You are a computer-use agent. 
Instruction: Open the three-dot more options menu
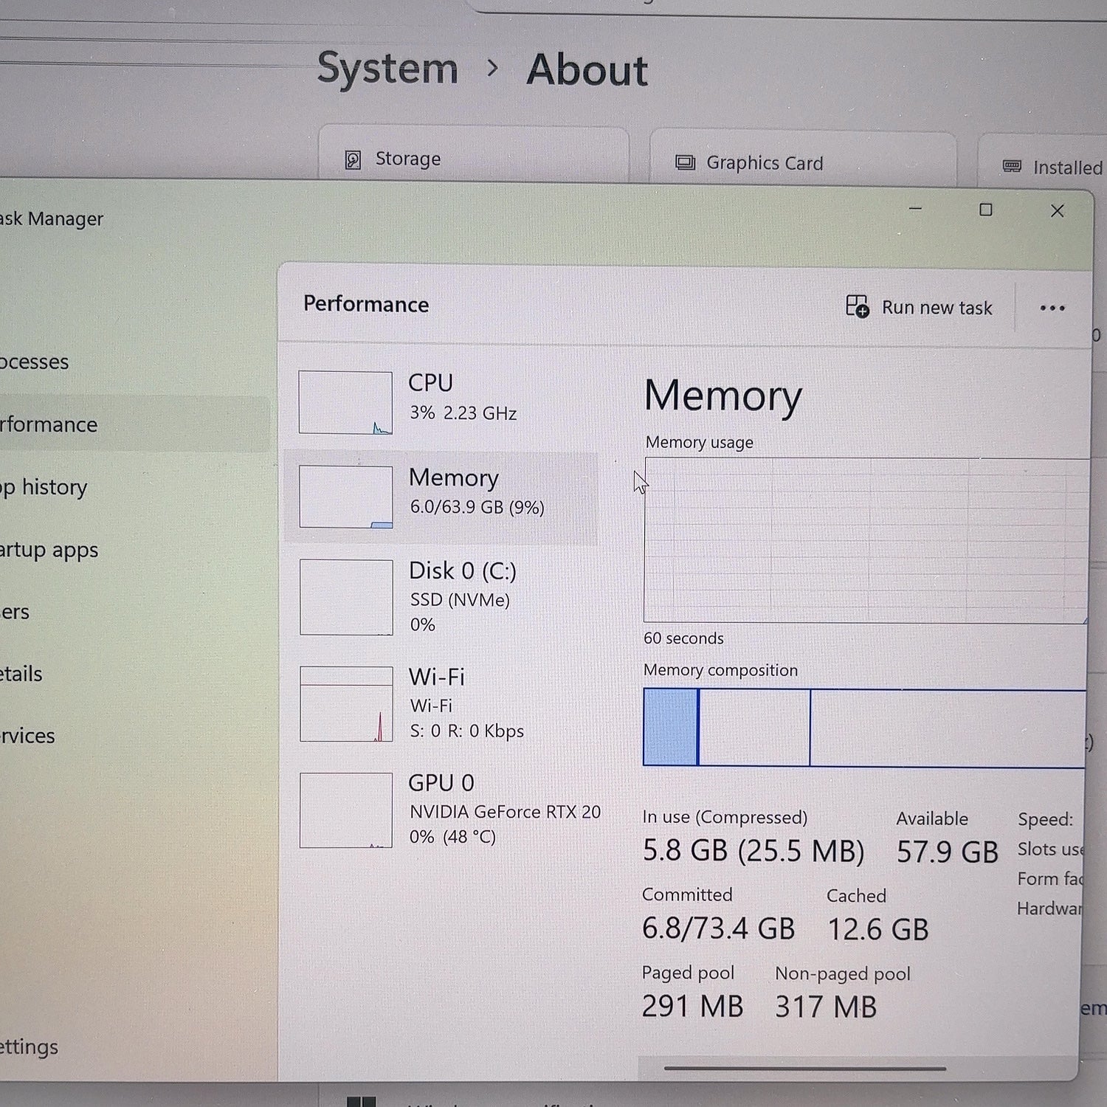[1052, 308]
